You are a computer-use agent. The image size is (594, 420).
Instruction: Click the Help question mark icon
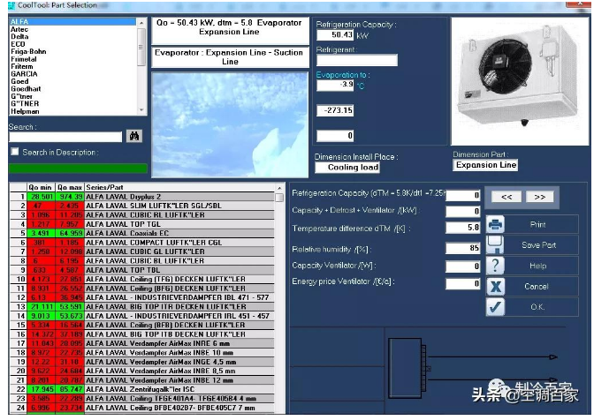click(496, 266)
